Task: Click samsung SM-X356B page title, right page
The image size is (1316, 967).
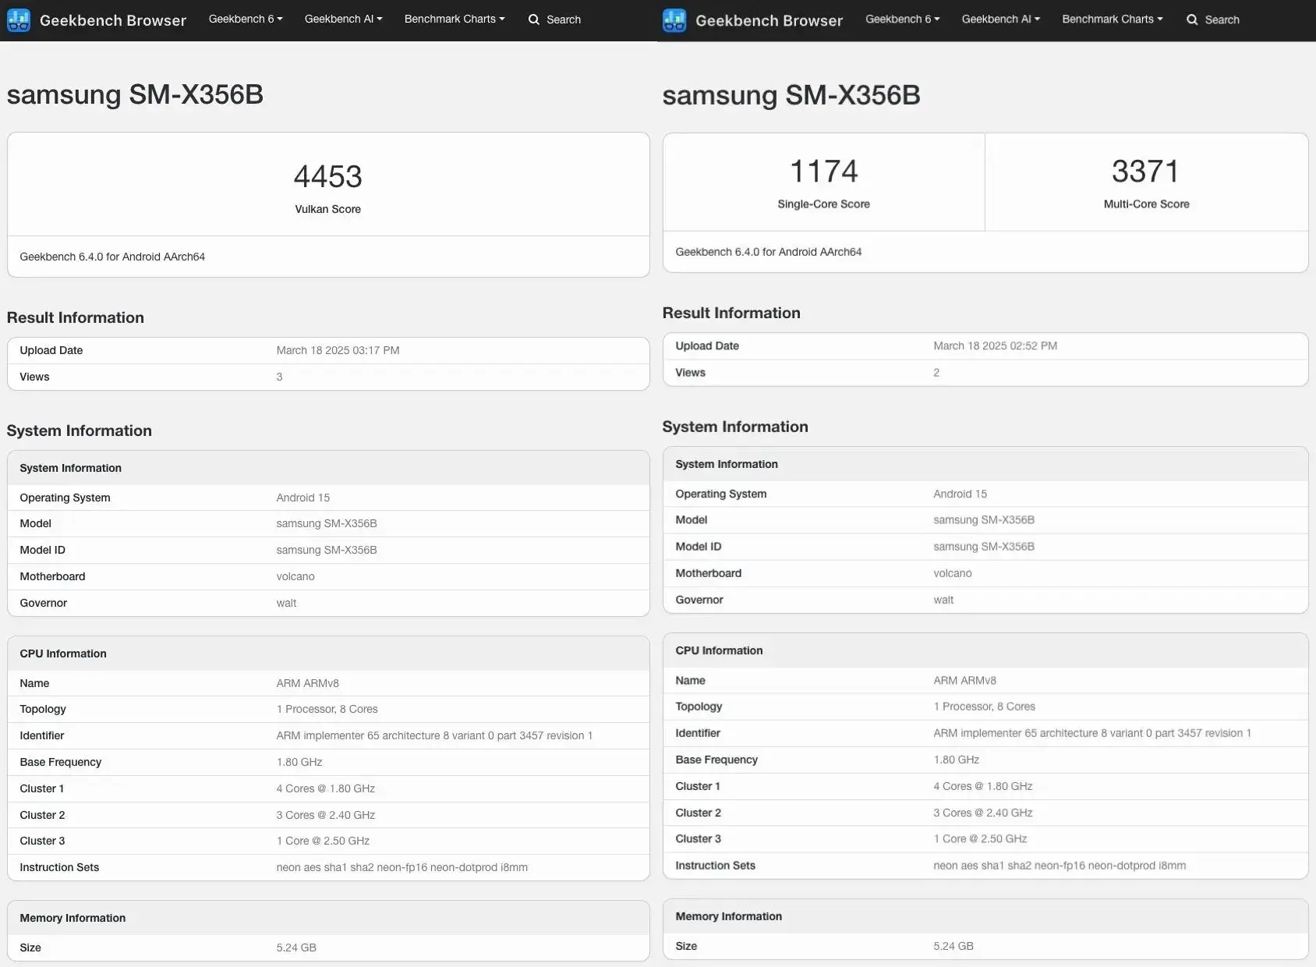Action: point(791,96)
